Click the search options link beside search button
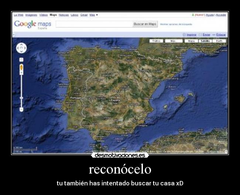The height and width of the screenshot is (195, 240). point(176,24)
